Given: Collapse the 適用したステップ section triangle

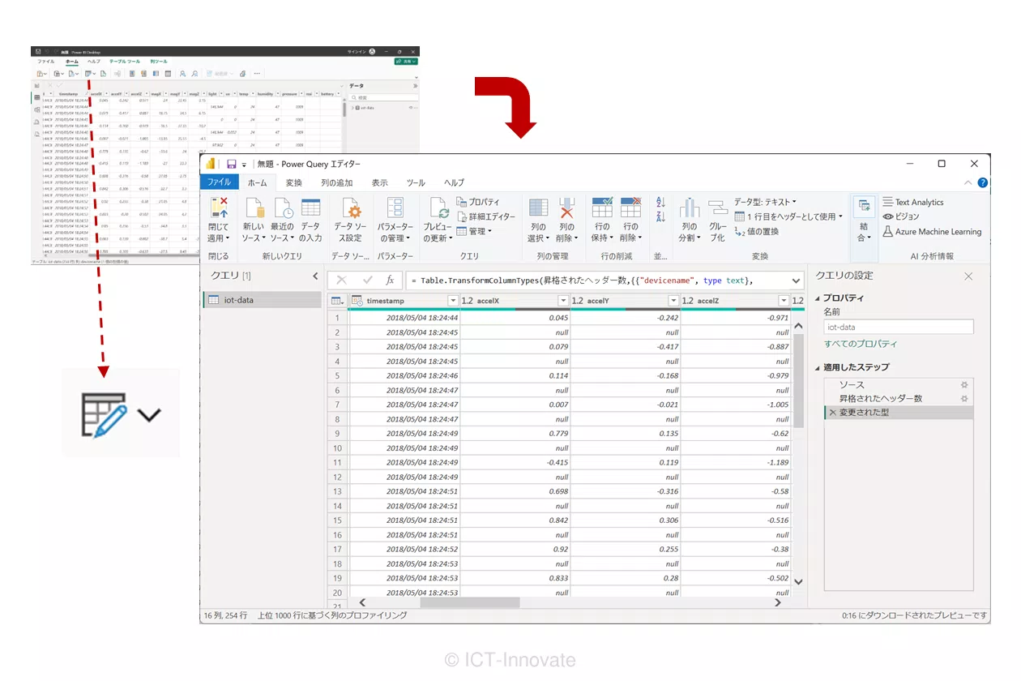Looking at the screenshot, I should 818,368.
